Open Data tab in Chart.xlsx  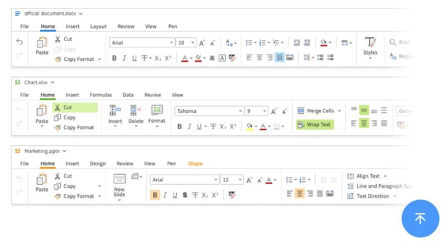(128, 95)
